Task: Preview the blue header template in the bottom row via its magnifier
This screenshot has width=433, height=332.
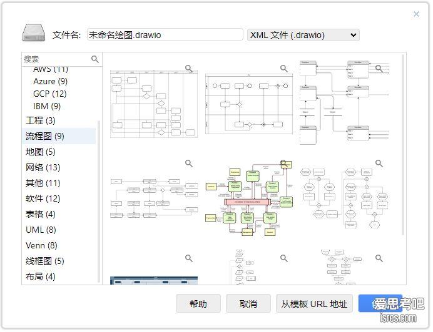Action: click(x=189, y=258)
